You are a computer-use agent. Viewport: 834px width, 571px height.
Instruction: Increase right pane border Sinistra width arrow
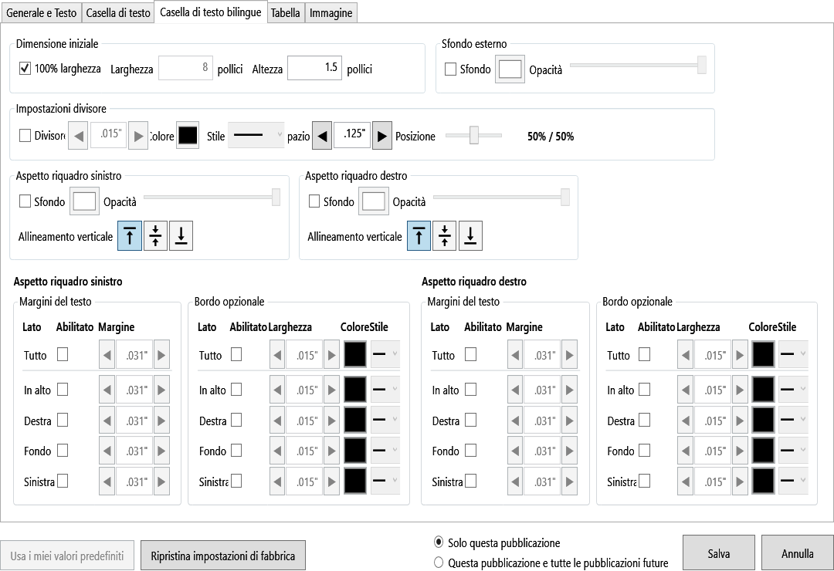click(x=739, y=481)
